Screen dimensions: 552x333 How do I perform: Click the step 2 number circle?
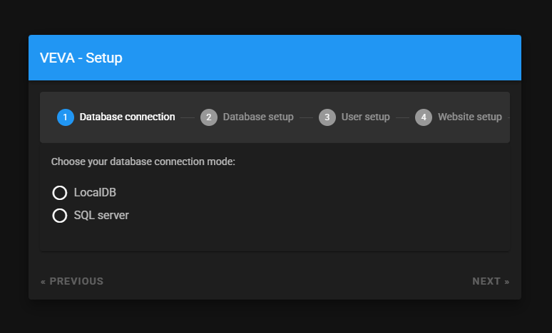tap(209, 117)
